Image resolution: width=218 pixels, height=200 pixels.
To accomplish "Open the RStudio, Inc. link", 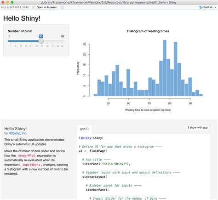I will (18, 133).
